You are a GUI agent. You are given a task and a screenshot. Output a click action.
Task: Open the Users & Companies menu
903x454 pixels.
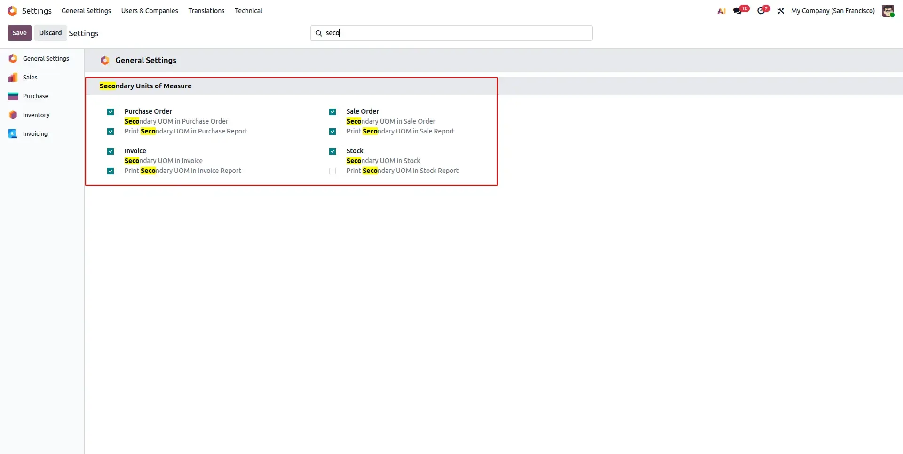point(150,11)
